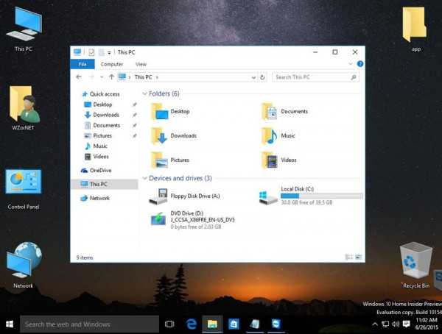This screenshot has width=442, height=334.
Task: Click the Search This PC field
Action: point(316,77)
